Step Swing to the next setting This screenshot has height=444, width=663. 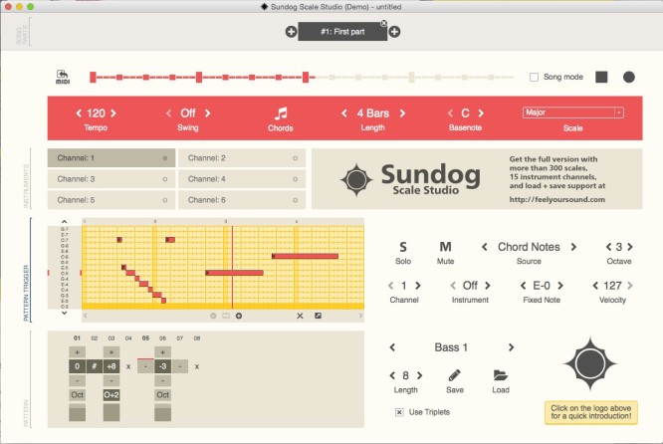208,112
